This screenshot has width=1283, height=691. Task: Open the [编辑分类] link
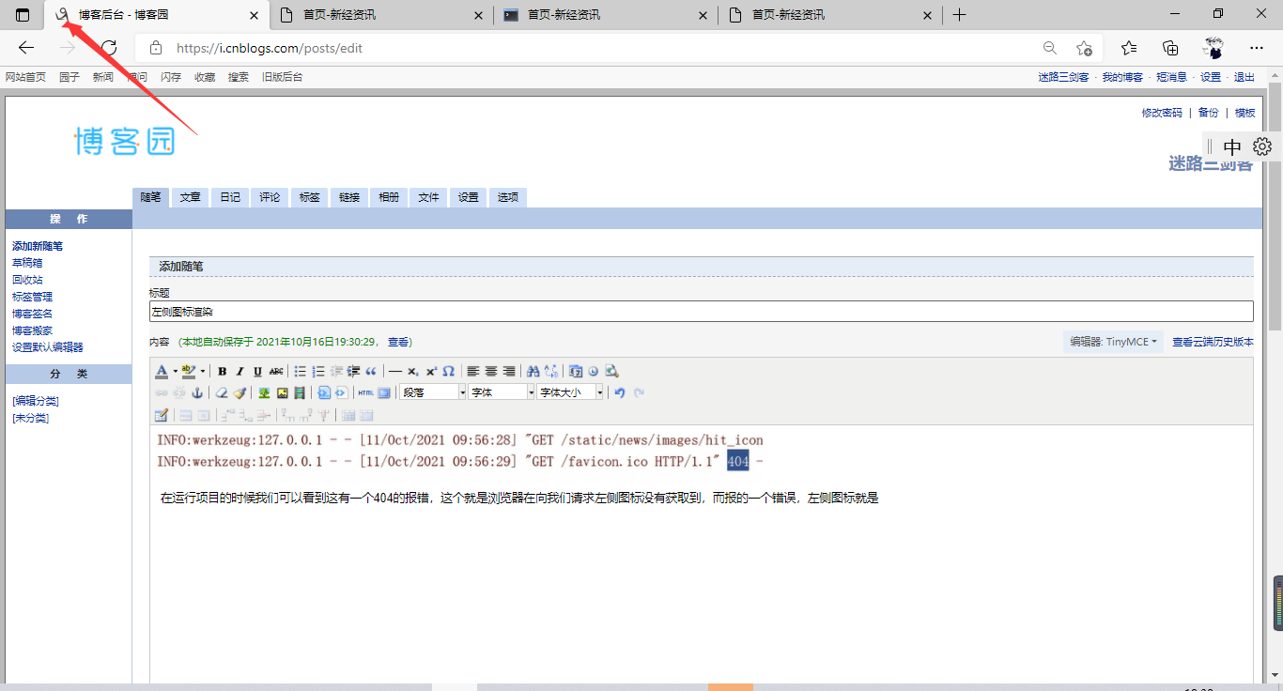[36, 401]
